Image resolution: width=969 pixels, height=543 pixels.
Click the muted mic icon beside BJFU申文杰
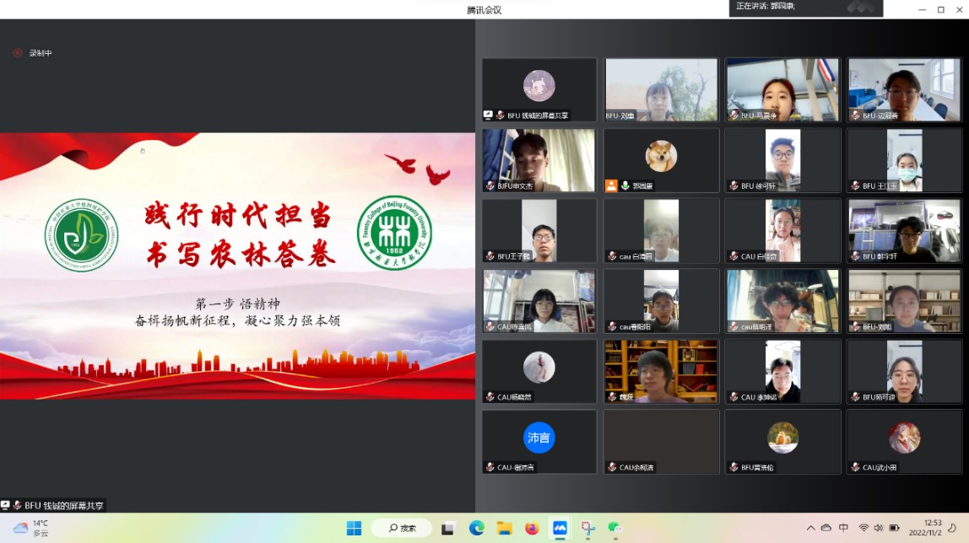[x=490, y=185]
